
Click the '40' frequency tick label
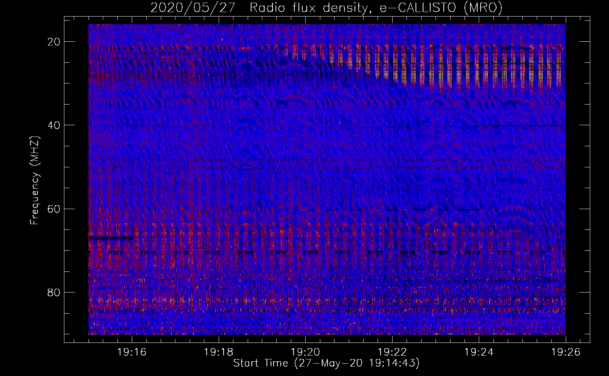(54, 125)
